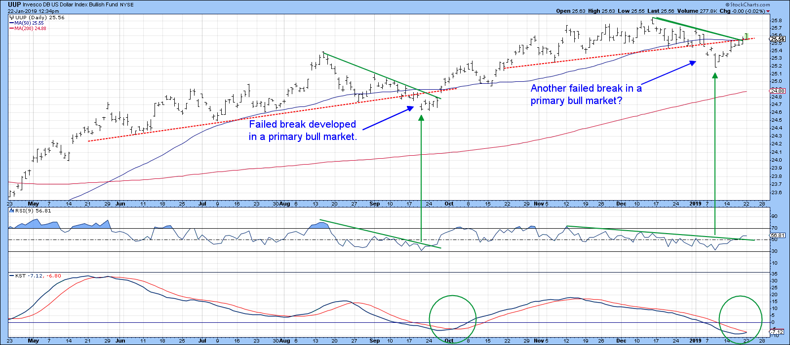
Task: Click the 70 level on the RSI axis
Action: [774, 228]
